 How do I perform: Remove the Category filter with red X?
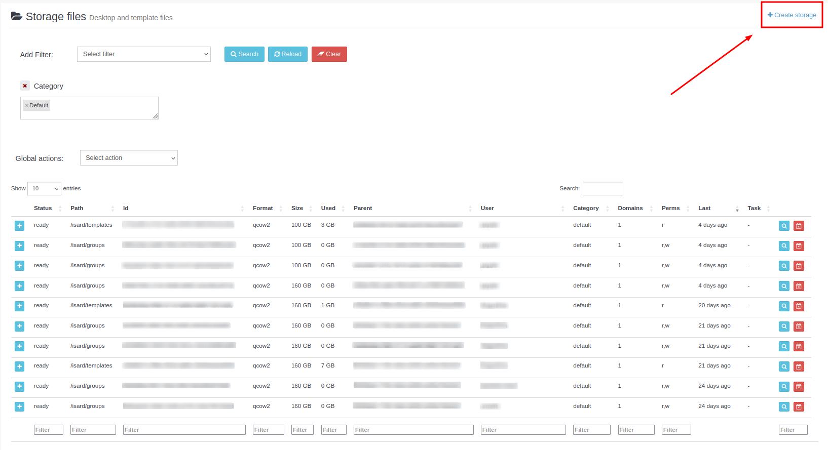[25, 86]
